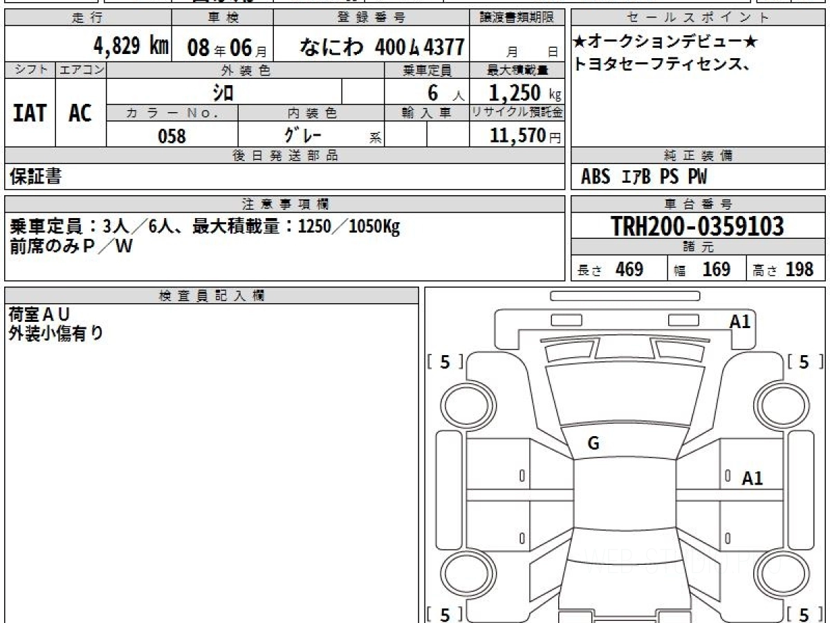This screenshot has width=830, height=623.
Task: Click "A1" mark near the diagram bumper
Action: [x=740, y=321]
